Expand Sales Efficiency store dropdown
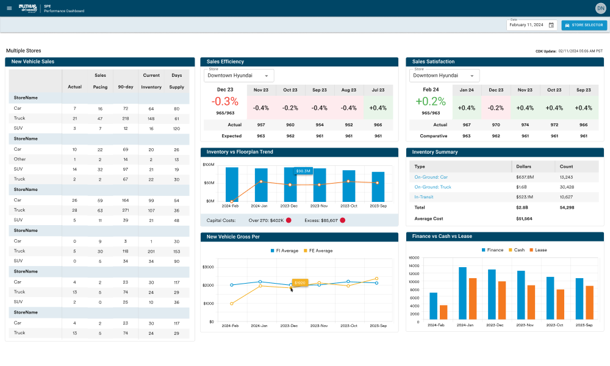Viewport: 610px width, 366px height. coord(239,76)
